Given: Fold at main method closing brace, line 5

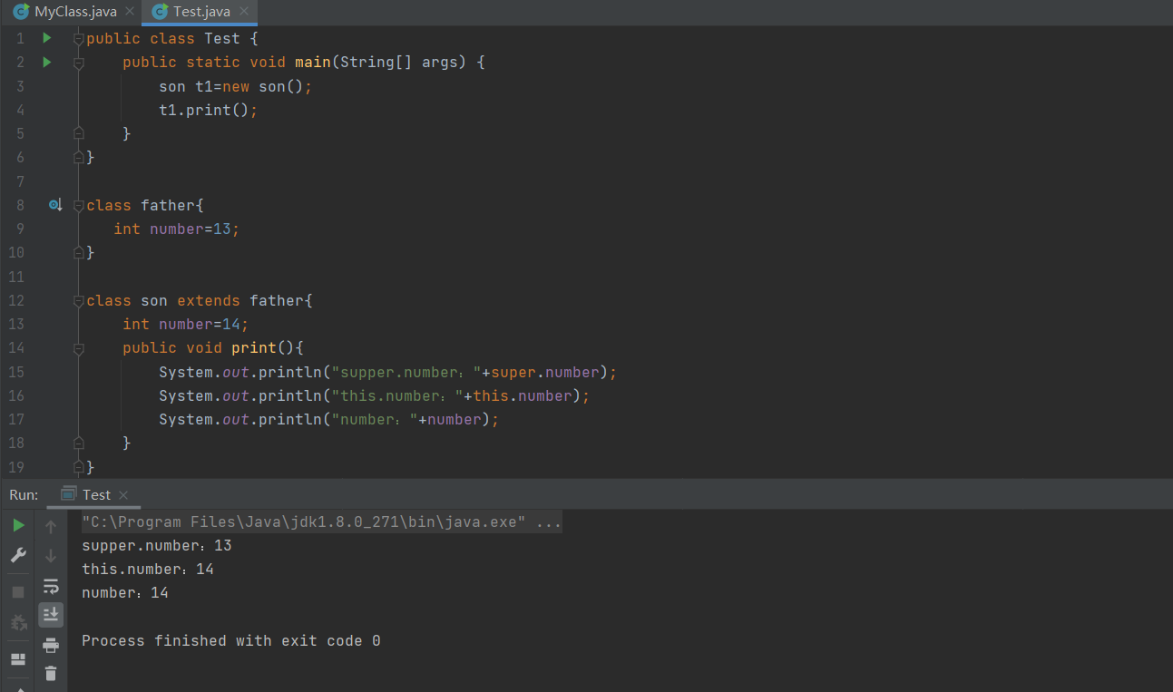Looking at the screenshot, I should coord(79,133).
